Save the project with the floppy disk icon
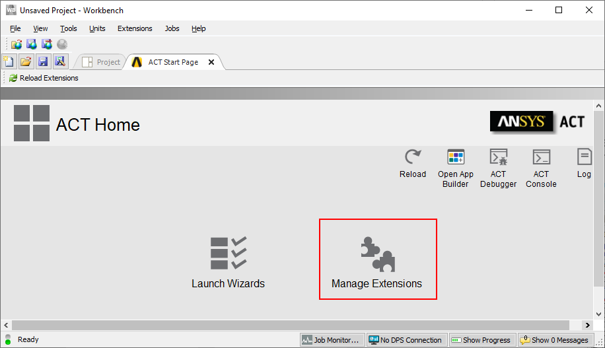605x348 pixels. pyautogui.click(x=43, y=61)
